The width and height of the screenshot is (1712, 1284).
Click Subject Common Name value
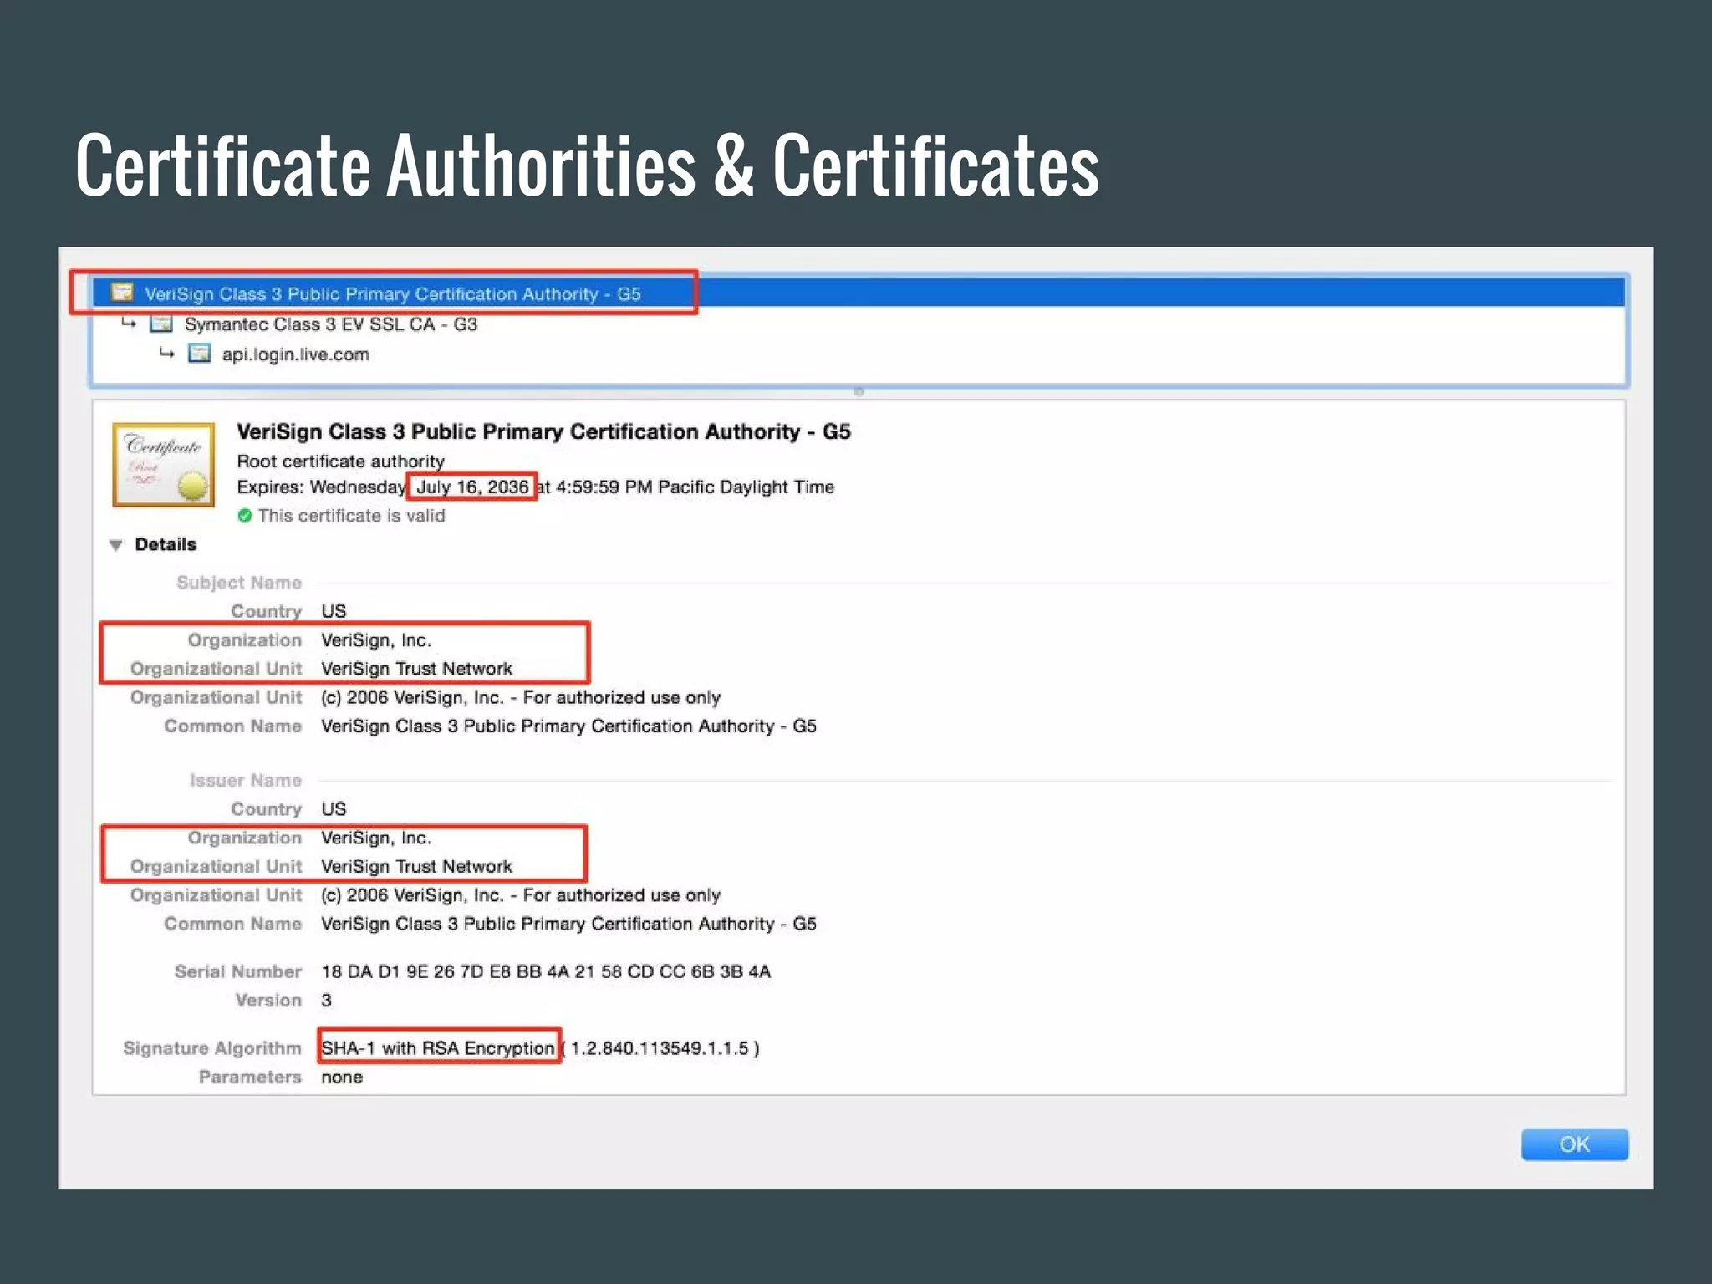(x=568, y=726)
